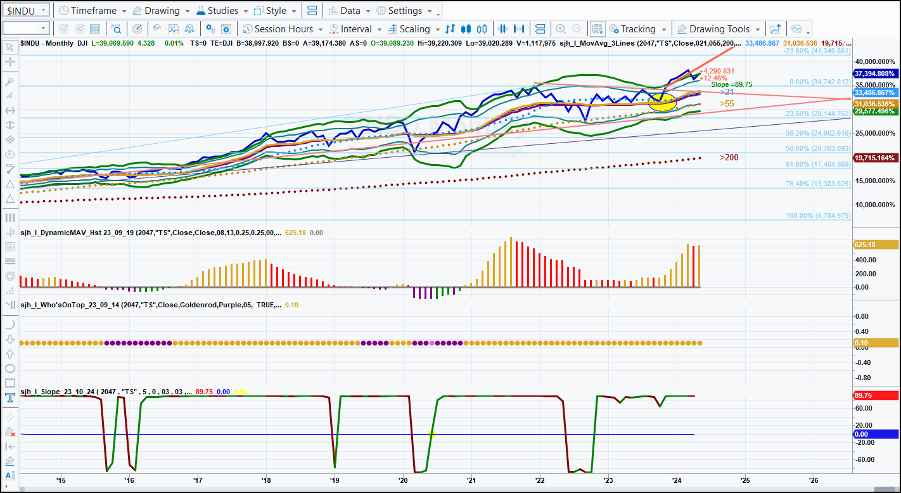Open the Timeframe dropdown menu
The height and width of the screenshot is (493, 901).
click(92, 11)
